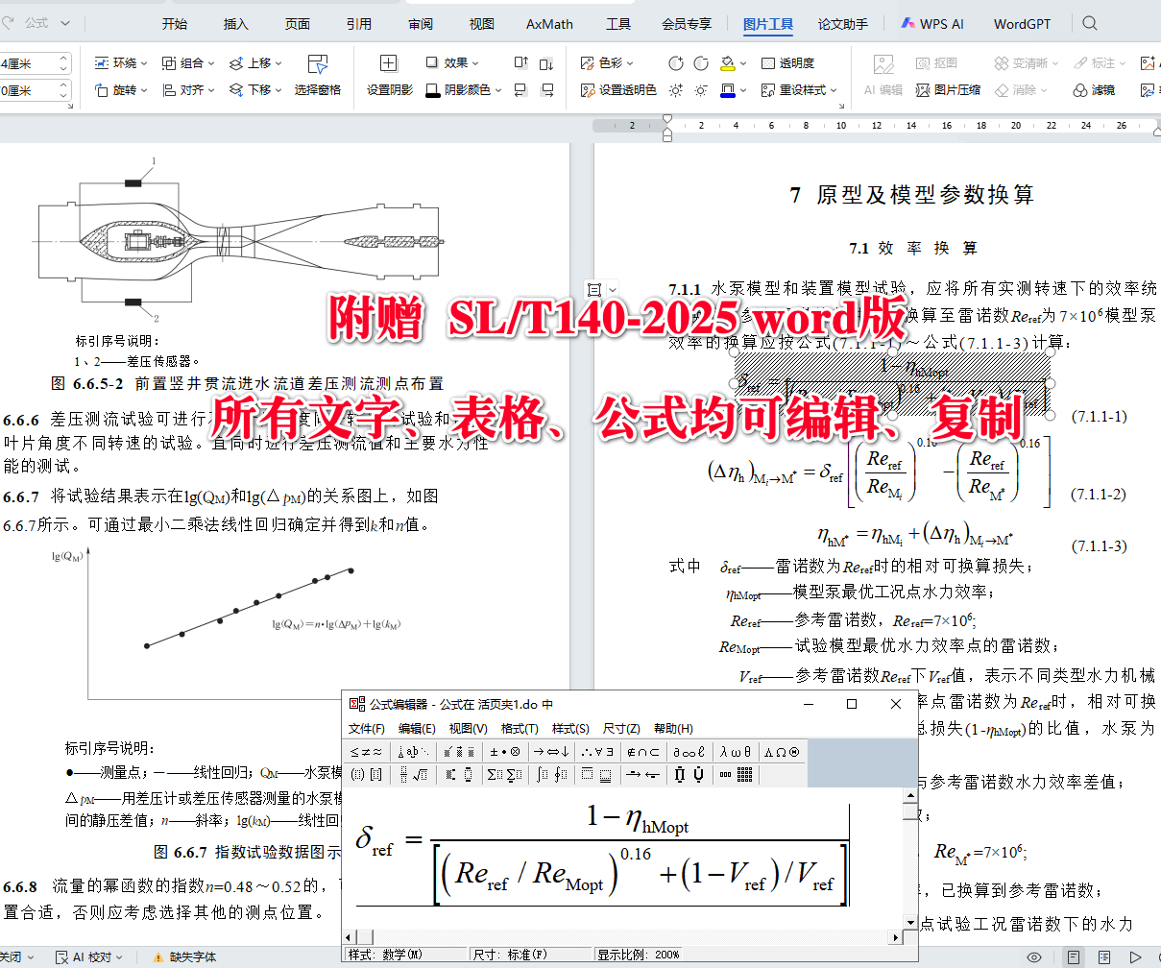This screenshot has height=968, width=1161.
Task: Open the 滤镜 filter tool
Action: click(x=1094, y=90)
